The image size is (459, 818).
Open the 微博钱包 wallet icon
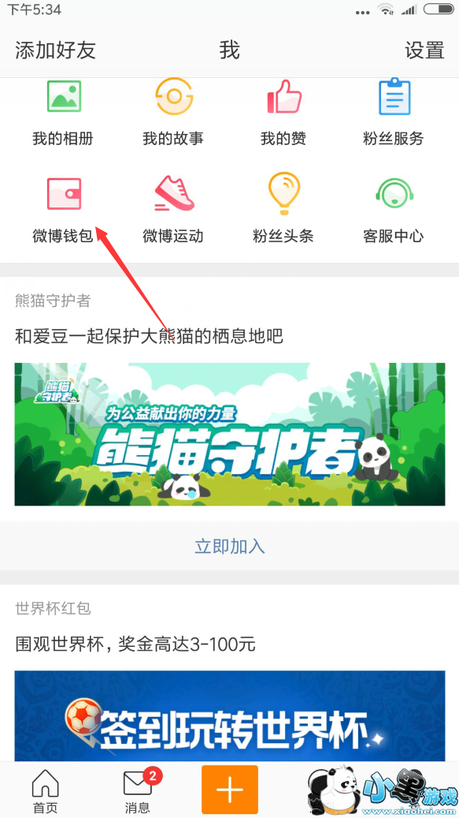(x=64, y=193)
